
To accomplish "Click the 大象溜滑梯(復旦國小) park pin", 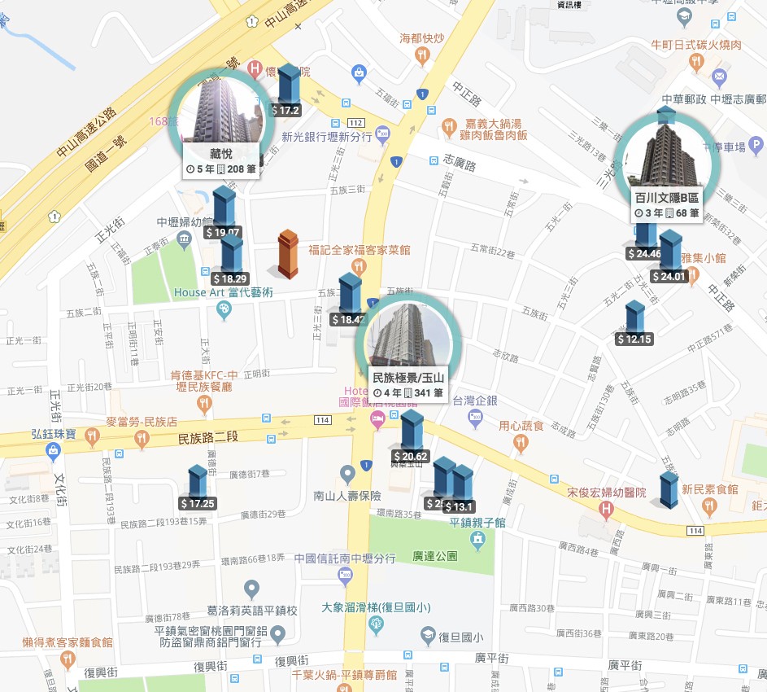I will pyautogui.click(x=376, y=625).
